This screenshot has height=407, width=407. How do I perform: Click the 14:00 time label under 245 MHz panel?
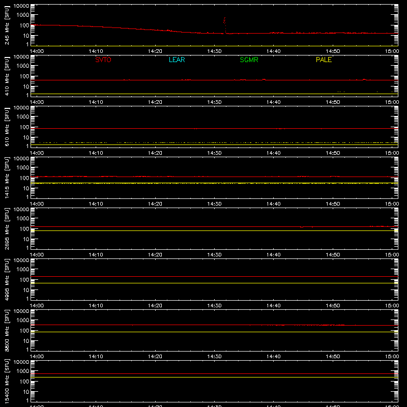pyautogui.click(x=37, y=51)
